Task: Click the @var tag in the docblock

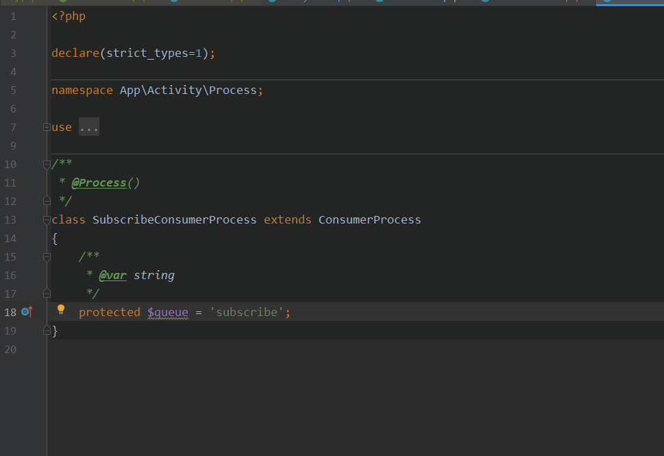Action: (x=112, y=276)
